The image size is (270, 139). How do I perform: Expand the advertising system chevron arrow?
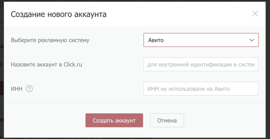[x=251, y=40]
